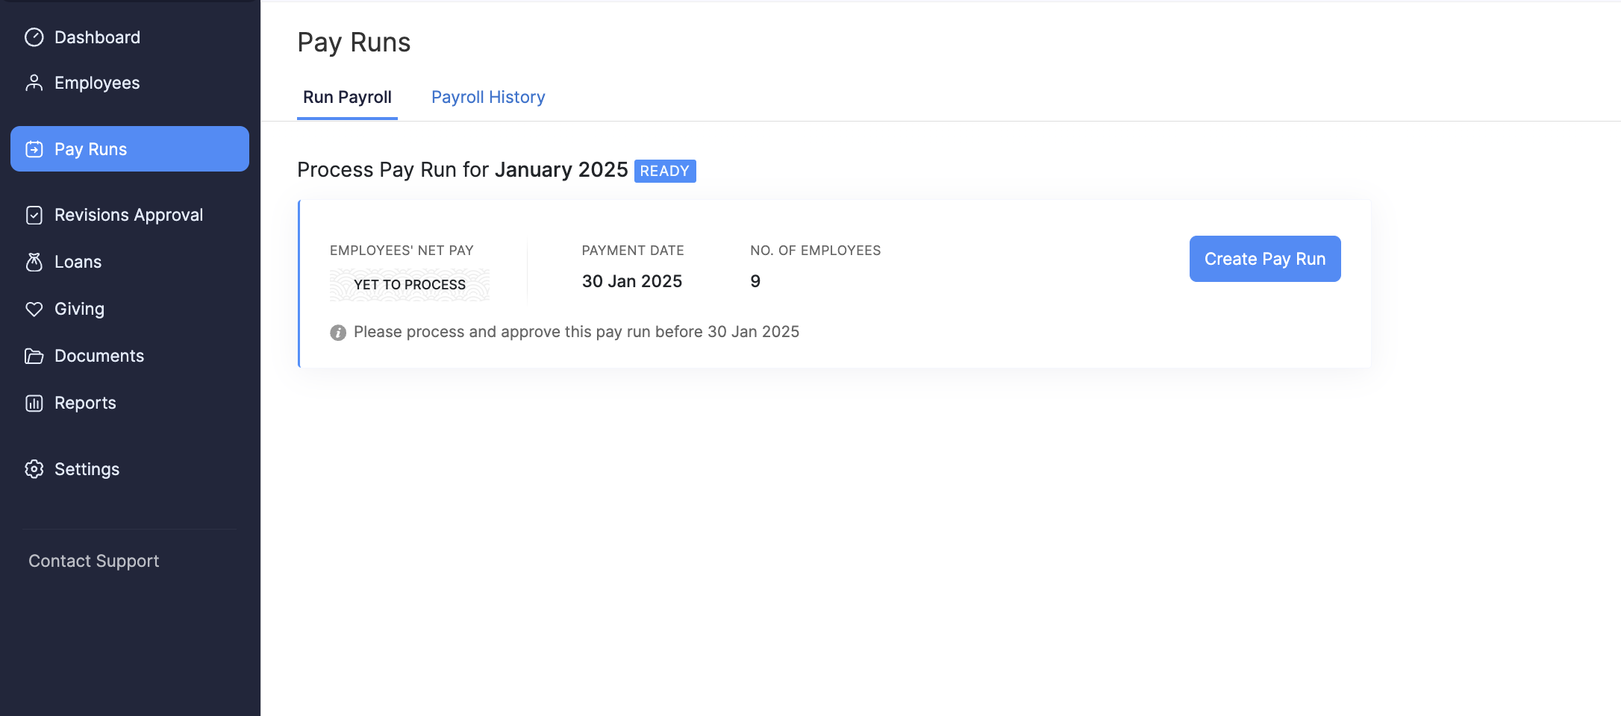
Task: Open the Giving heart icon
Action: [x=34, y=308]
